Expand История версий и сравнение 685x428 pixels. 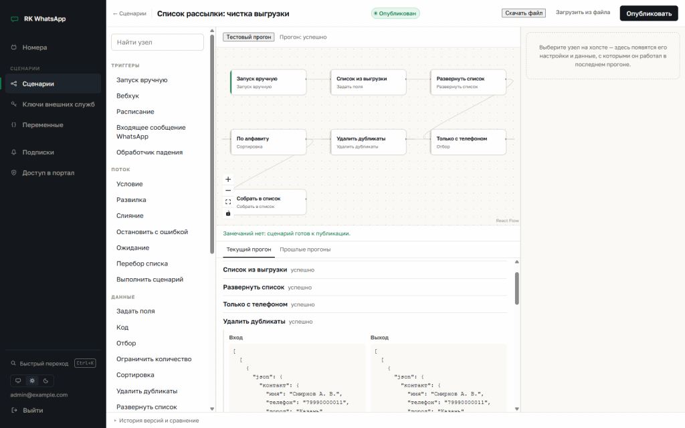pos(157,421)
